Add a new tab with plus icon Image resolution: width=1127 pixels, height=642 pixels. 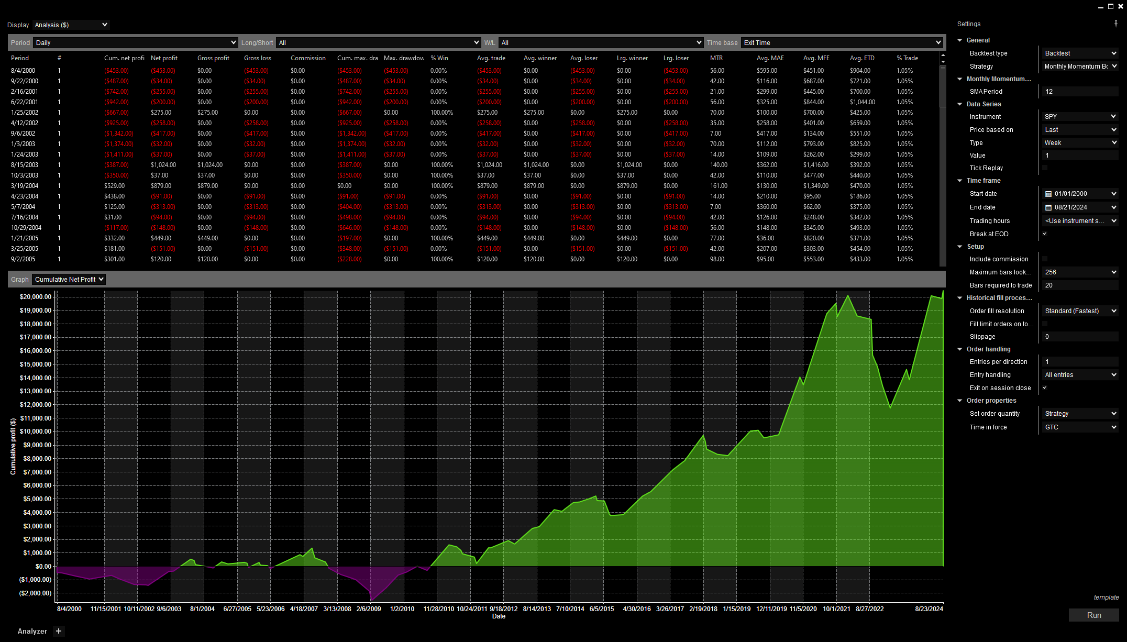(59, 631)
